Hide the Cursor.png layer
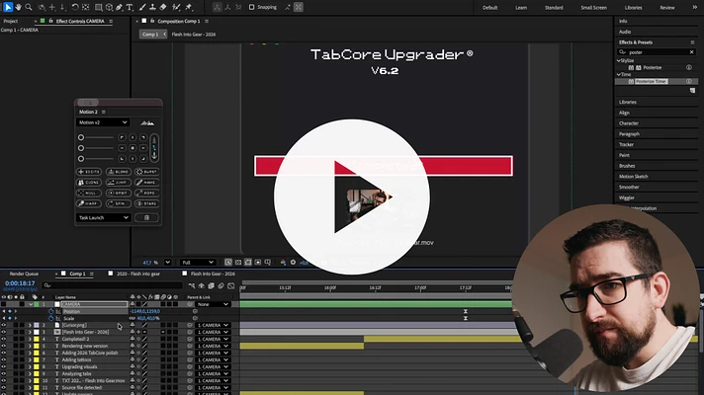 click(4, 325)
